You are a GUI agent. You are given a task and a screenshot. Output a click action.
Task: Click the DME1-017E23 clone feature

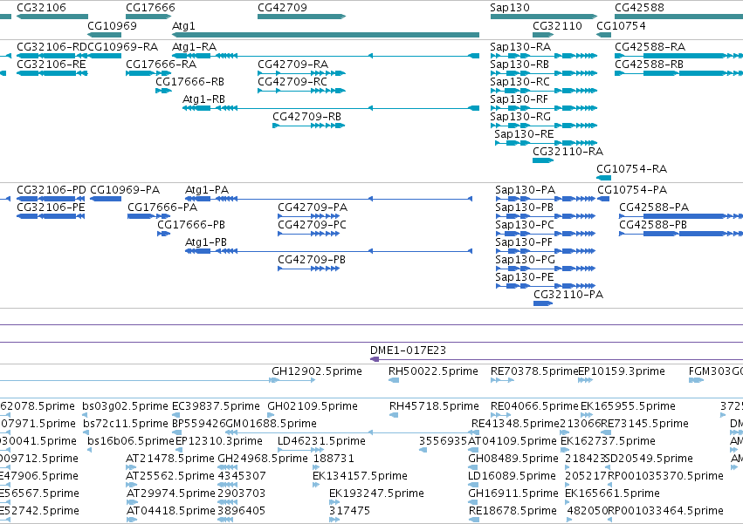pyautogui.click(x=556, y=360)
